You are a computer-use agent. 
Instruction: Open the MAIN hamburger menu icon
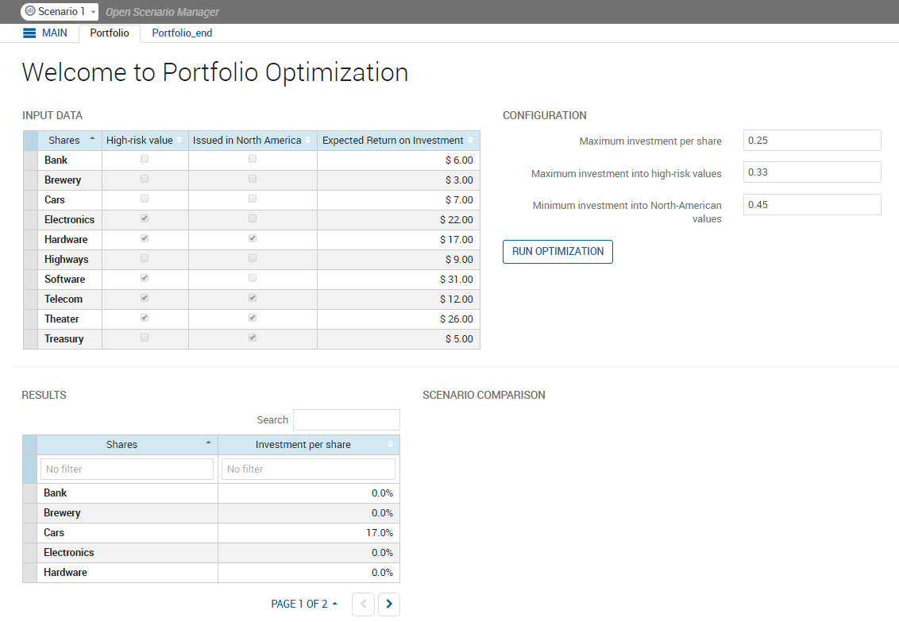click(29, 33)
